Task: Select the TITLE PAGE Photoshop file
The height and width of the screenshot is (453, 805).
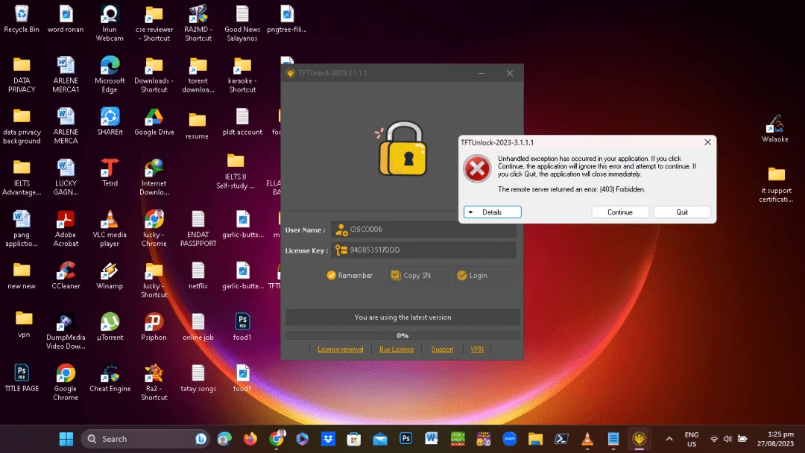Action: (x=22, y=378)
